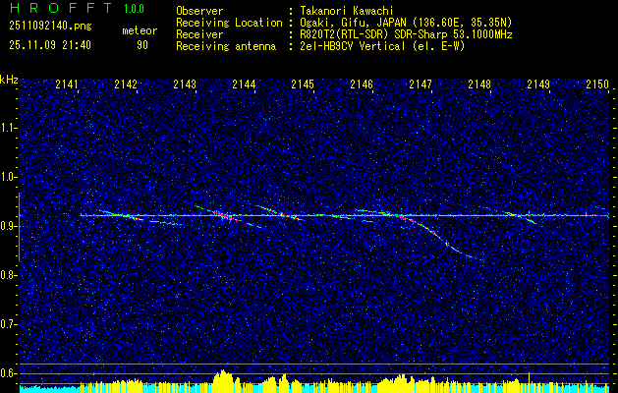Click the meteor count value 90
Viewport: 618px width, 393px height.
[142, 45]
